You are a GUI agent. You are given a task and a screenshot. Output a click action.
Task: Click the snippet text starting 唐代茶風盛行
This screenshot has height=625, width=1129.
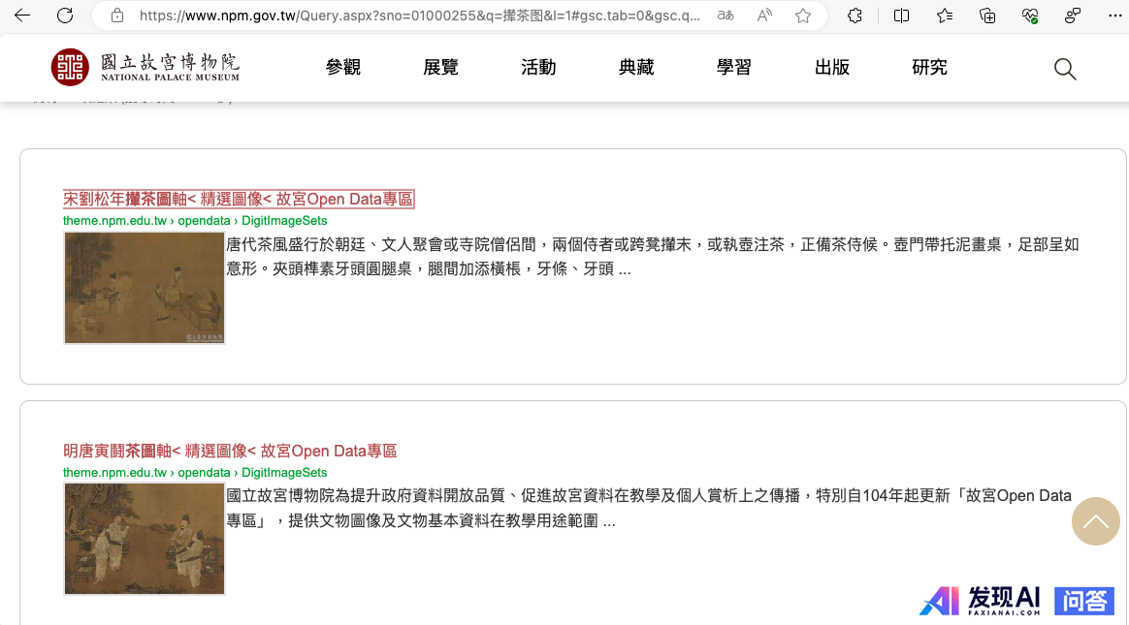[x=653, y=257]
